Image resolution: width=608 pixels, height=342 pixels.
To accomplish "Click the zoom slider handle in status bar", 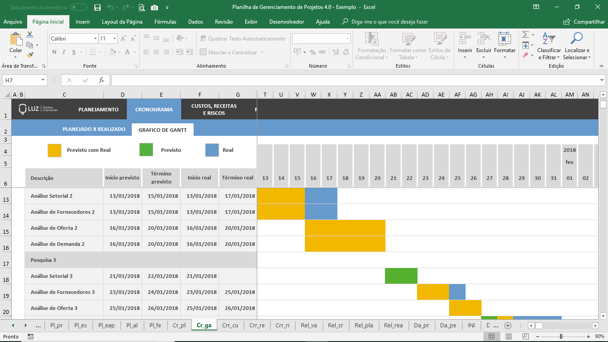I will click(561, 337).
